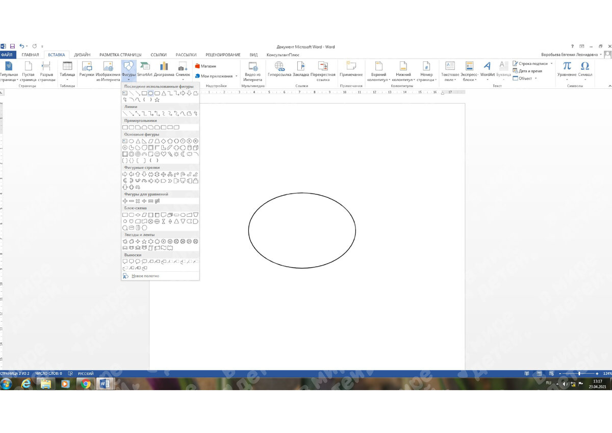The width and height of the screenshot is (612, 433).
Task: Insert a Закладка bookmark
Action: (301, 69)
